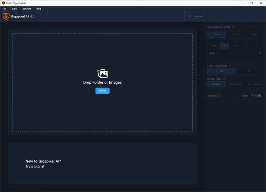Open info tooltip beside Face Refinement
This screenshot has width=266, height=192.
click(x=230, y=66)
